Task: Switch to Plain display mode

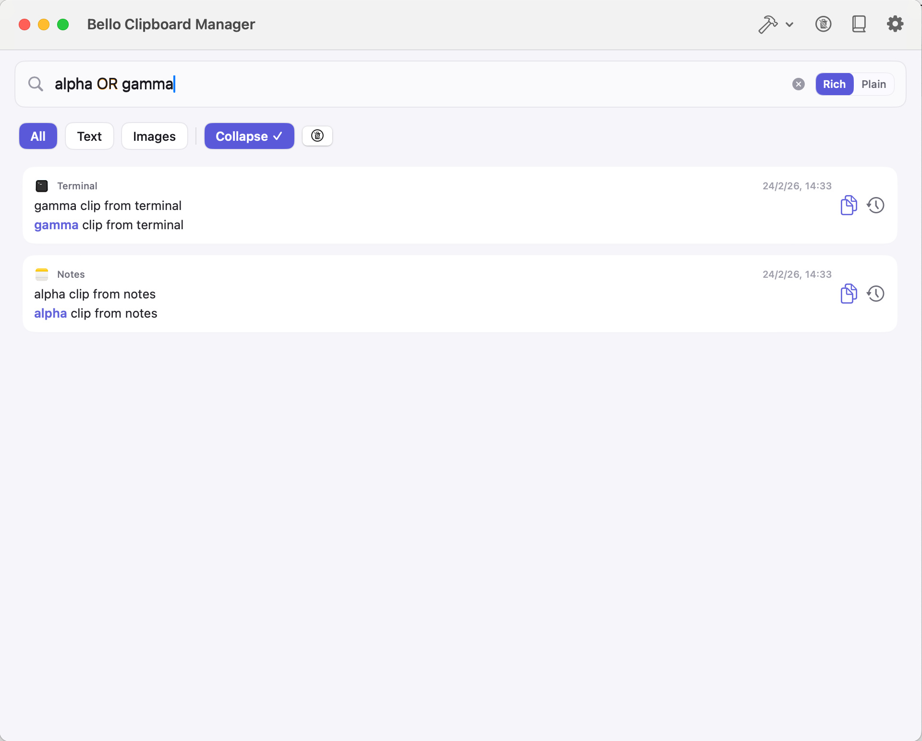Action: pyautogui.click(x=873, y=84)
